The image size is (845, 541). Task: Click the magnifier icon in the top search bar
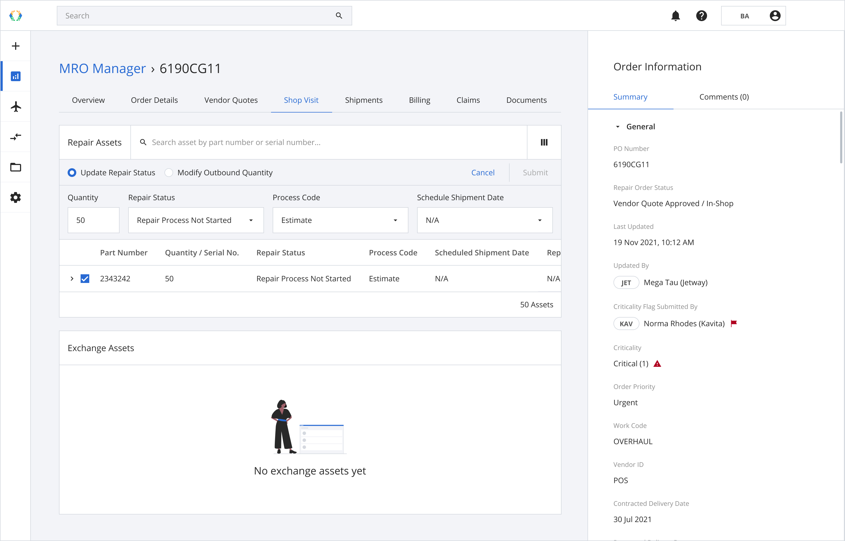pos(339,15)
